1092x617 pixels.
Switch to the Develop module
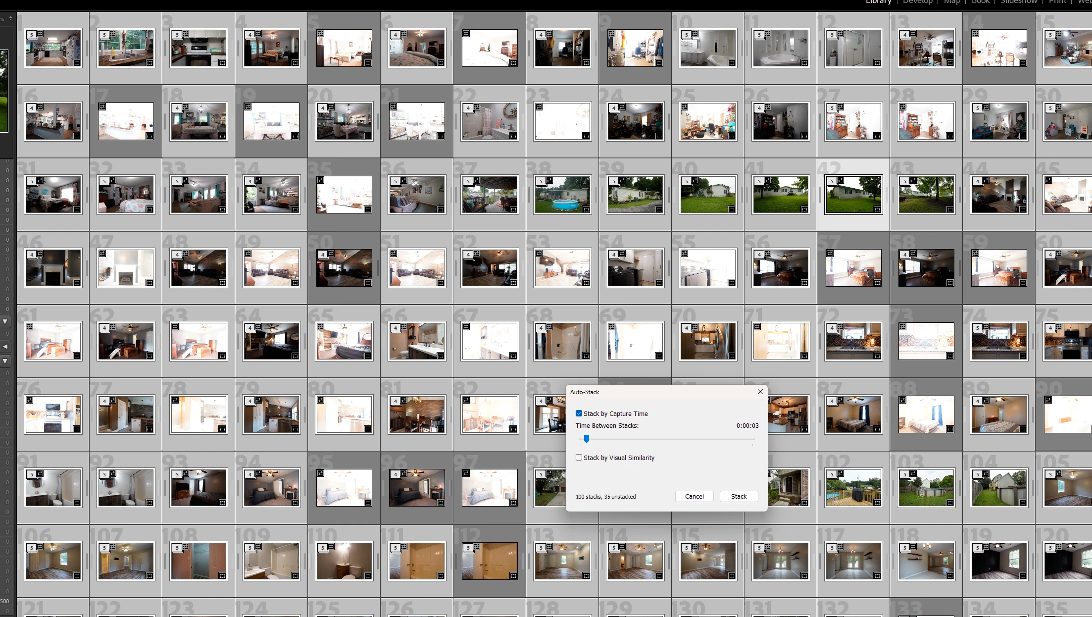pos(917,2)
